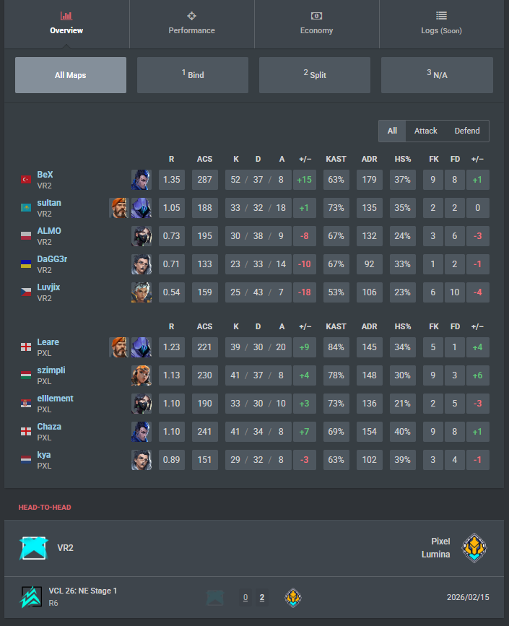The height and width of the screenshot is (626, 509).
Task: Click kya's ADR value 102
Action: coord(369,460)
